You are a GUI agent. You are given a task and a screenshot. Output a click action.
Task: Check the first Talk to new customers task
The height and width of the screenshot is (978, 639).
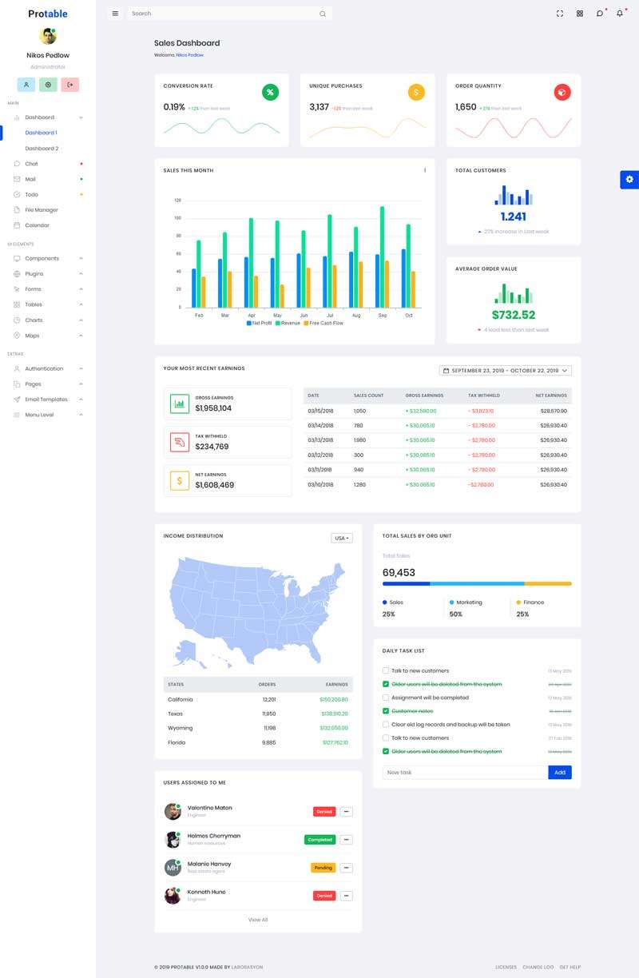point(386,671)
